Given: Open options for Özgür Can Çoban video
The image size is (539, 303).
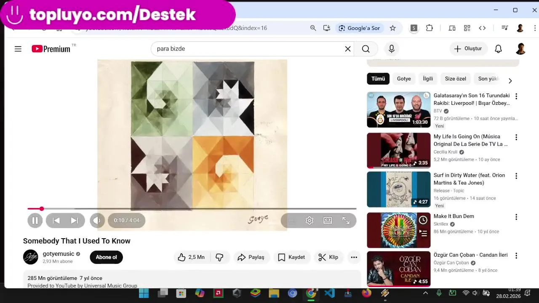Looking at the screenshot, I should click(x=516, y=255).
